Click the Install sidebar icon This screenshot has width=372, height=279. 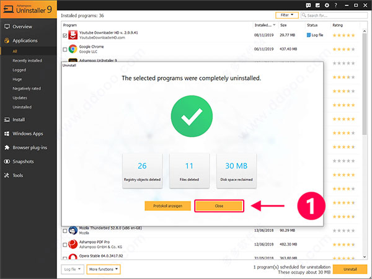pos(7,120)
